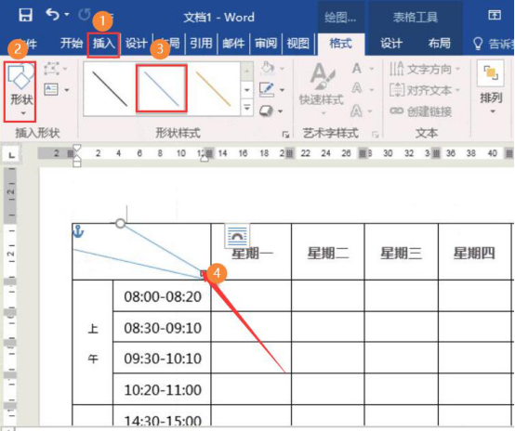
Task: Open the 形状 shapes gallery button
Action: pos(20,92)
